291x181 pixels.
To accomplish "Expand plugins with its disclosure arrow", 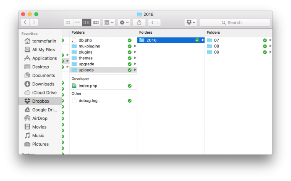I will pos(135,52).
